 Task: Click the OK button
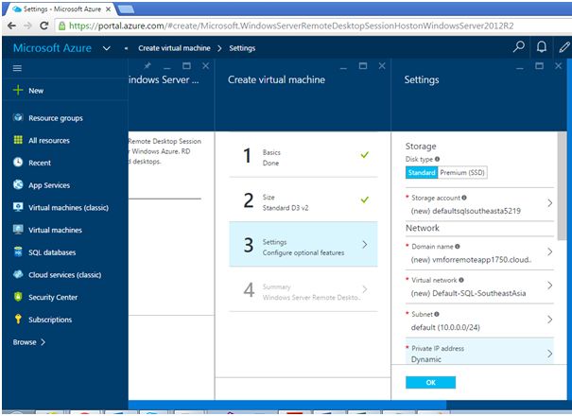point(430,382)
